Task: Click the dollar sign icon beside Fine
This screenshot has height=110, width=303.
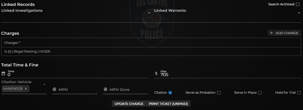Action: tap(156, 73)
